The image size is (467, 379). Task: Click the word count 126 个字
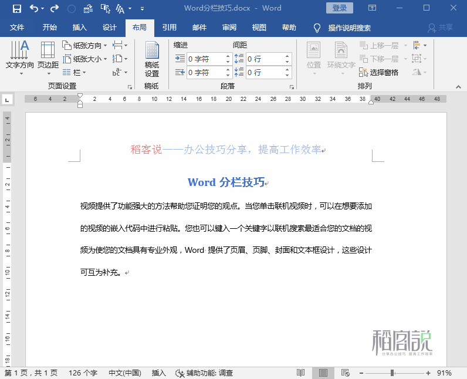click(83, 373)
